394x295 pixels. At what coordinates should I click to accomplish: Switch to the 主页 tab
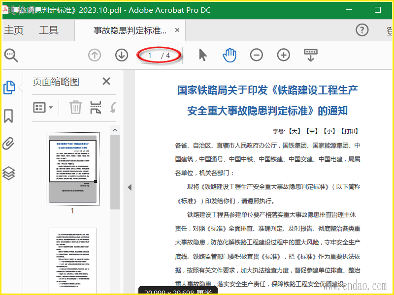14,30
